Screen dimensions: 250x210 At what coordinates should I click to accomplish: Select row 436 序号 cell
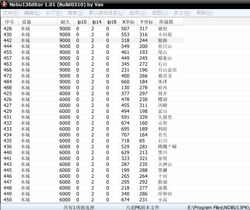tap(7, 146)
